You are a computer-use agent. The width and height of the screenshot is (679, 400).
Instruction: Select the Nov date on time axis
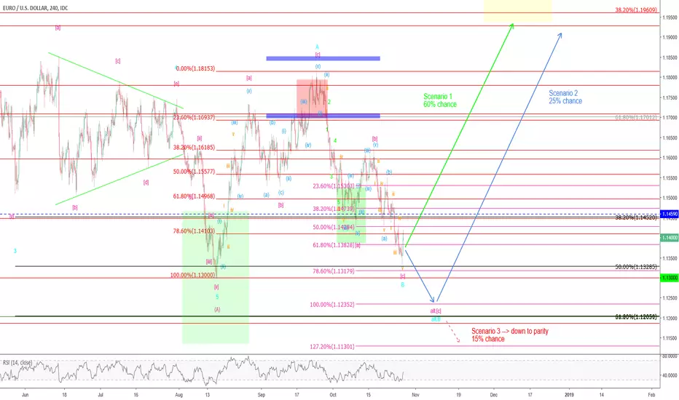pyautogui.click(x=415, y=395)
